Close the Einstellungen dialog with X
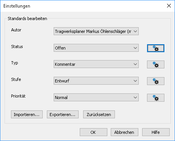 tap(169, 6)
